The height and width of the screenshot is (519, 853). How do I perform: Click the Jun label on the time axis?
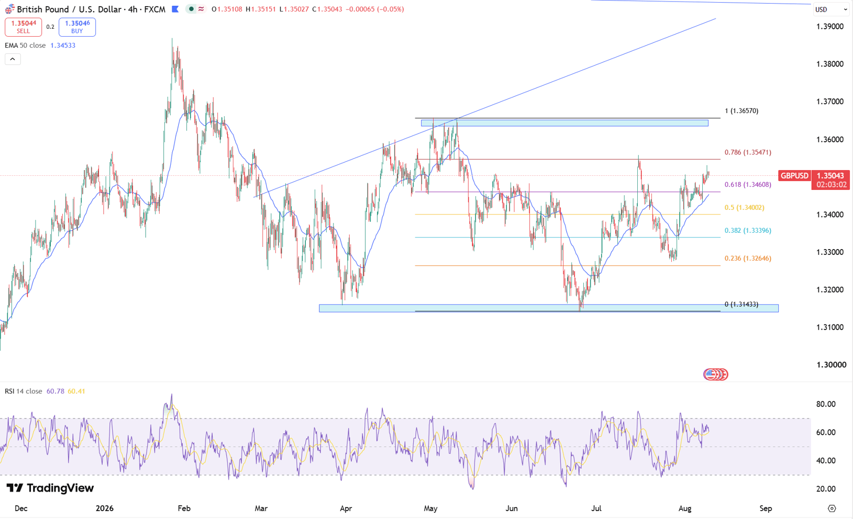coord(512,509)
